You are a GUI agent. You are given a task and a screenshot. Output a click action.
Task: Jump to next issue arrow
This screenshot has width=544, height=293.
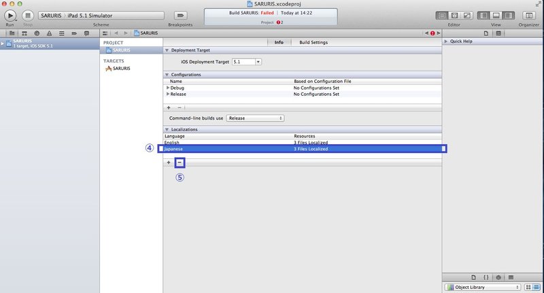[439, 33]
